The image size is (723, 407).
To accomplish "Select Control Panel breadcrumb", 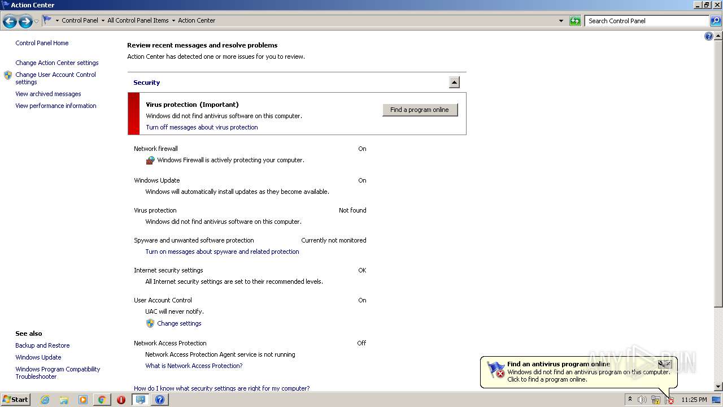I will click(x=80, y=20).
